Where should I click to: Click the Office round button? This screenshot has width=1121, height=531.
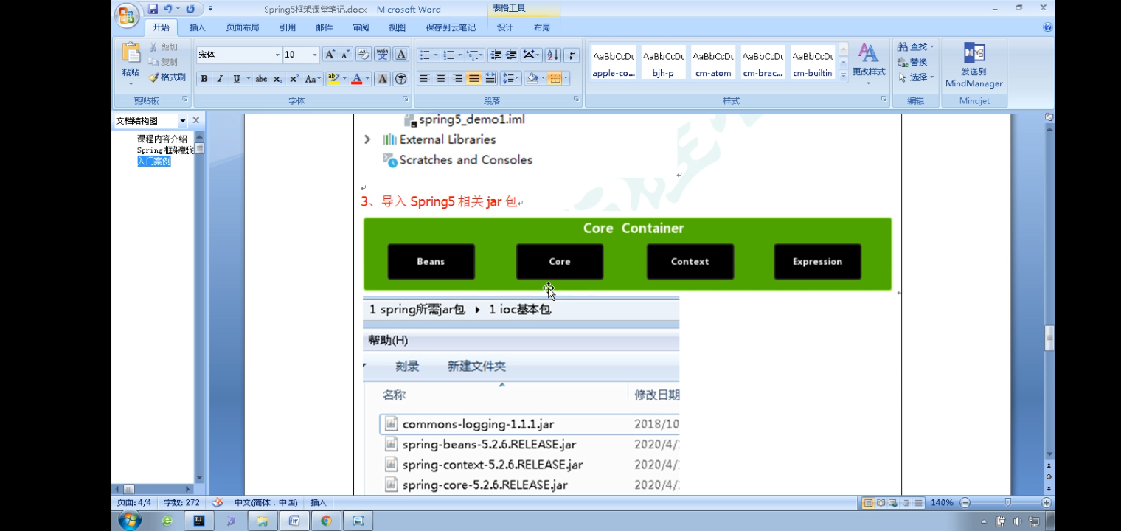tap(127, 15)
